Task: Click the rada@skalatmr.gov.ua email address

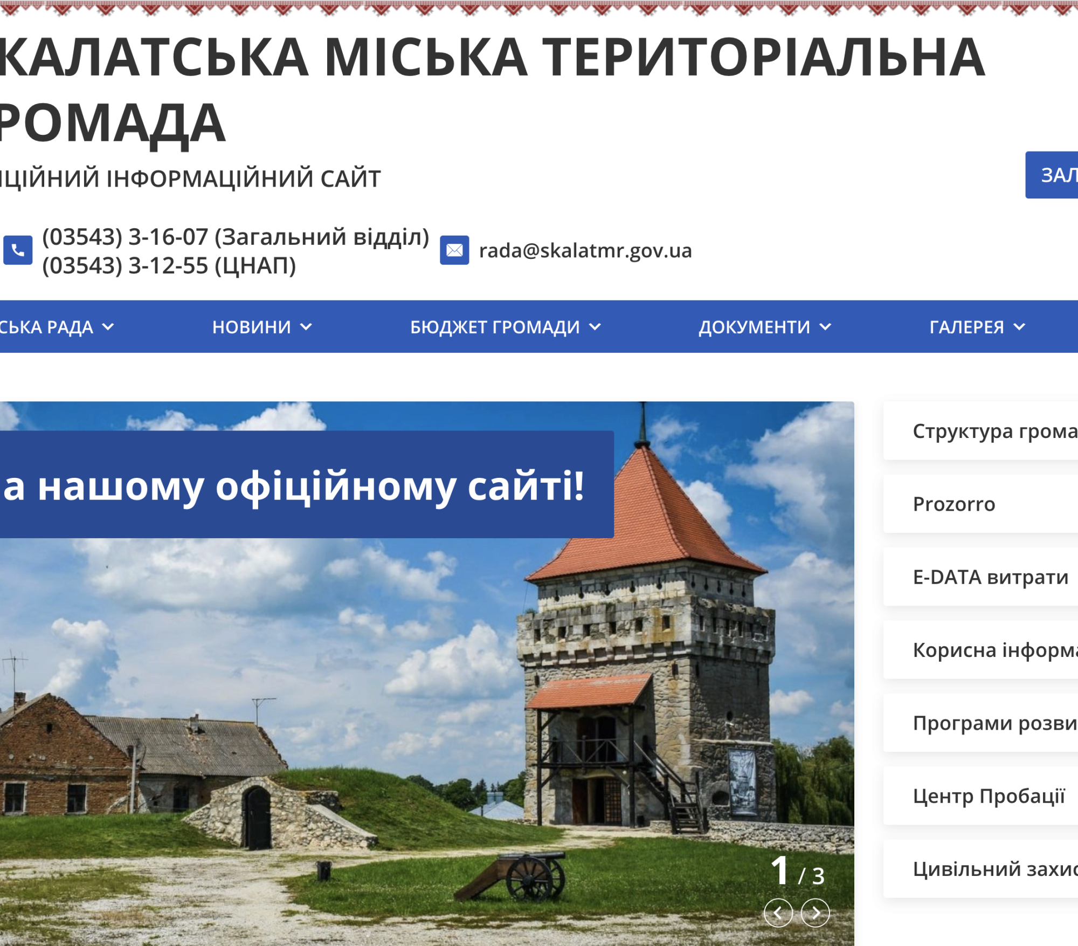Action: point(585,250)
